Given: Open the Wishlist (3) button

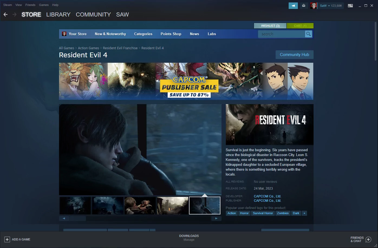Looking at the screenshot, I should (270, 26).
